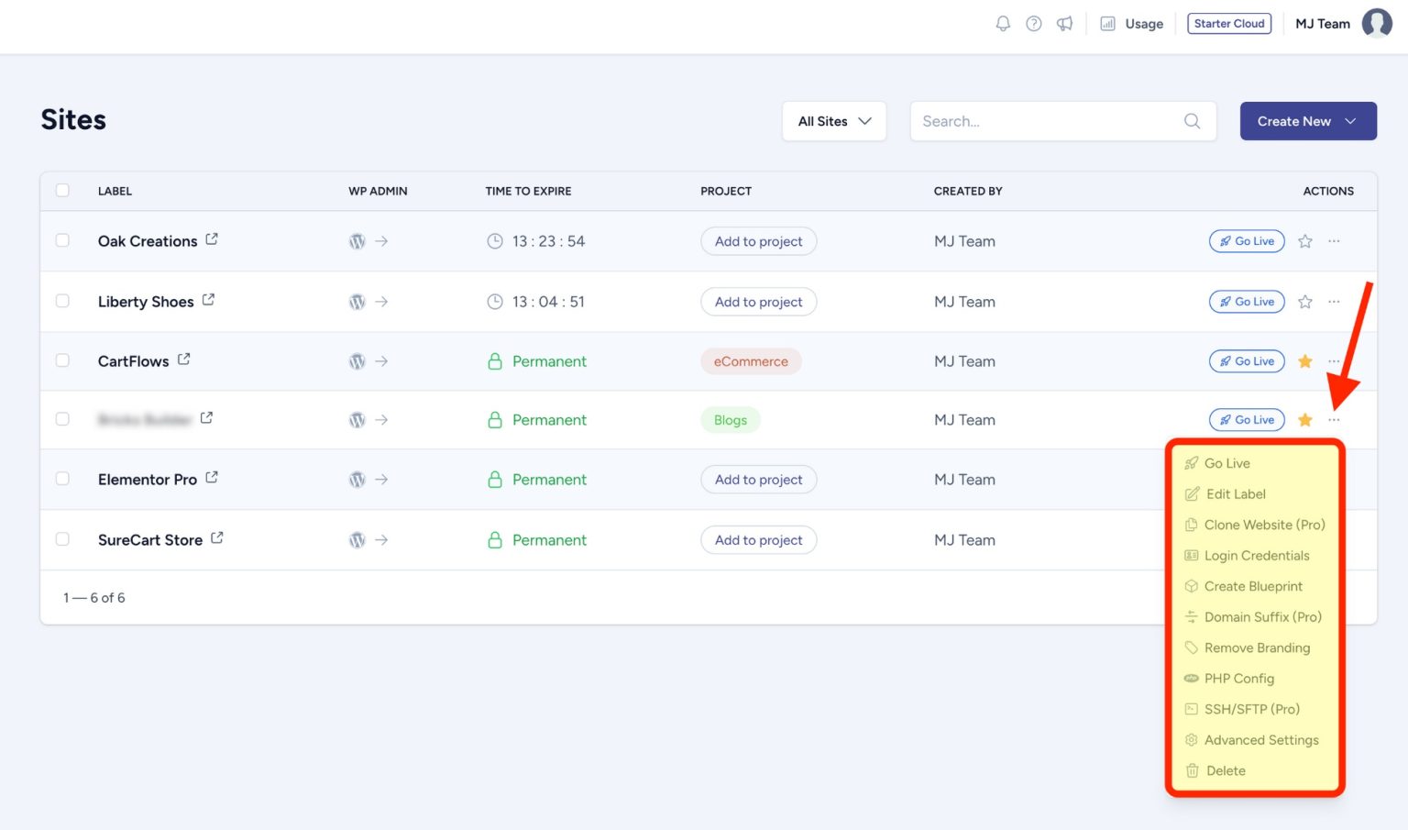This screenshot has height=830, width=1408.
Task: Open the notifications bell icon
Action: pos(1002,23)
